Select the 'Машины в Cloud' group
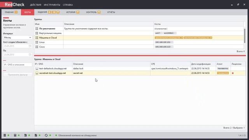249x140 pixels. point(139,38)
